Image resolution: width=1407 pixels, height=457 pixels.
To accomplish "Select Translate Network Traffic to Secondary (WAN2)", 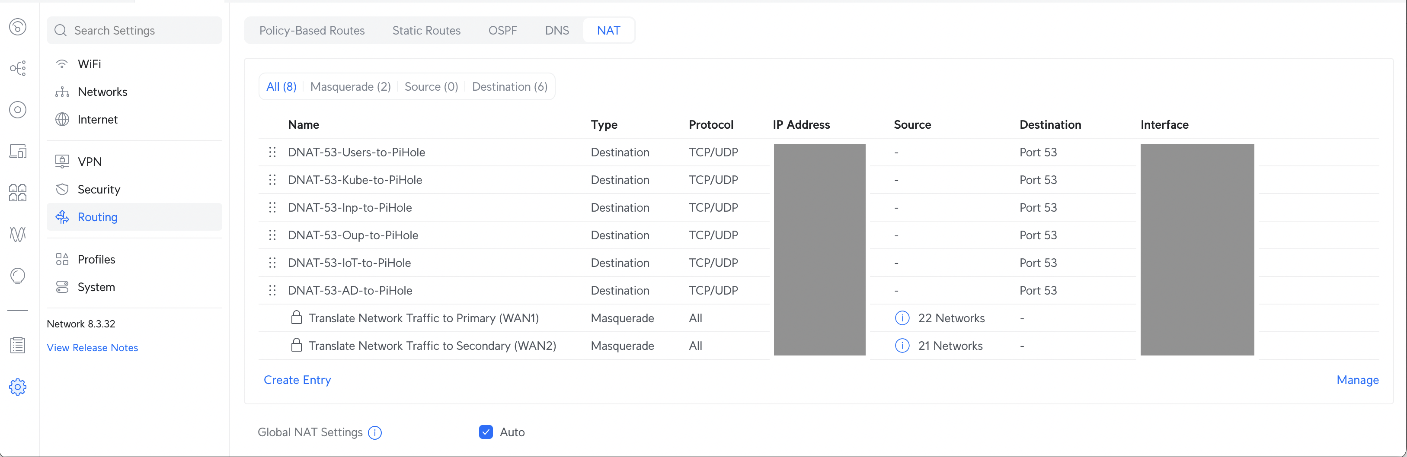I will coord(432,346).
